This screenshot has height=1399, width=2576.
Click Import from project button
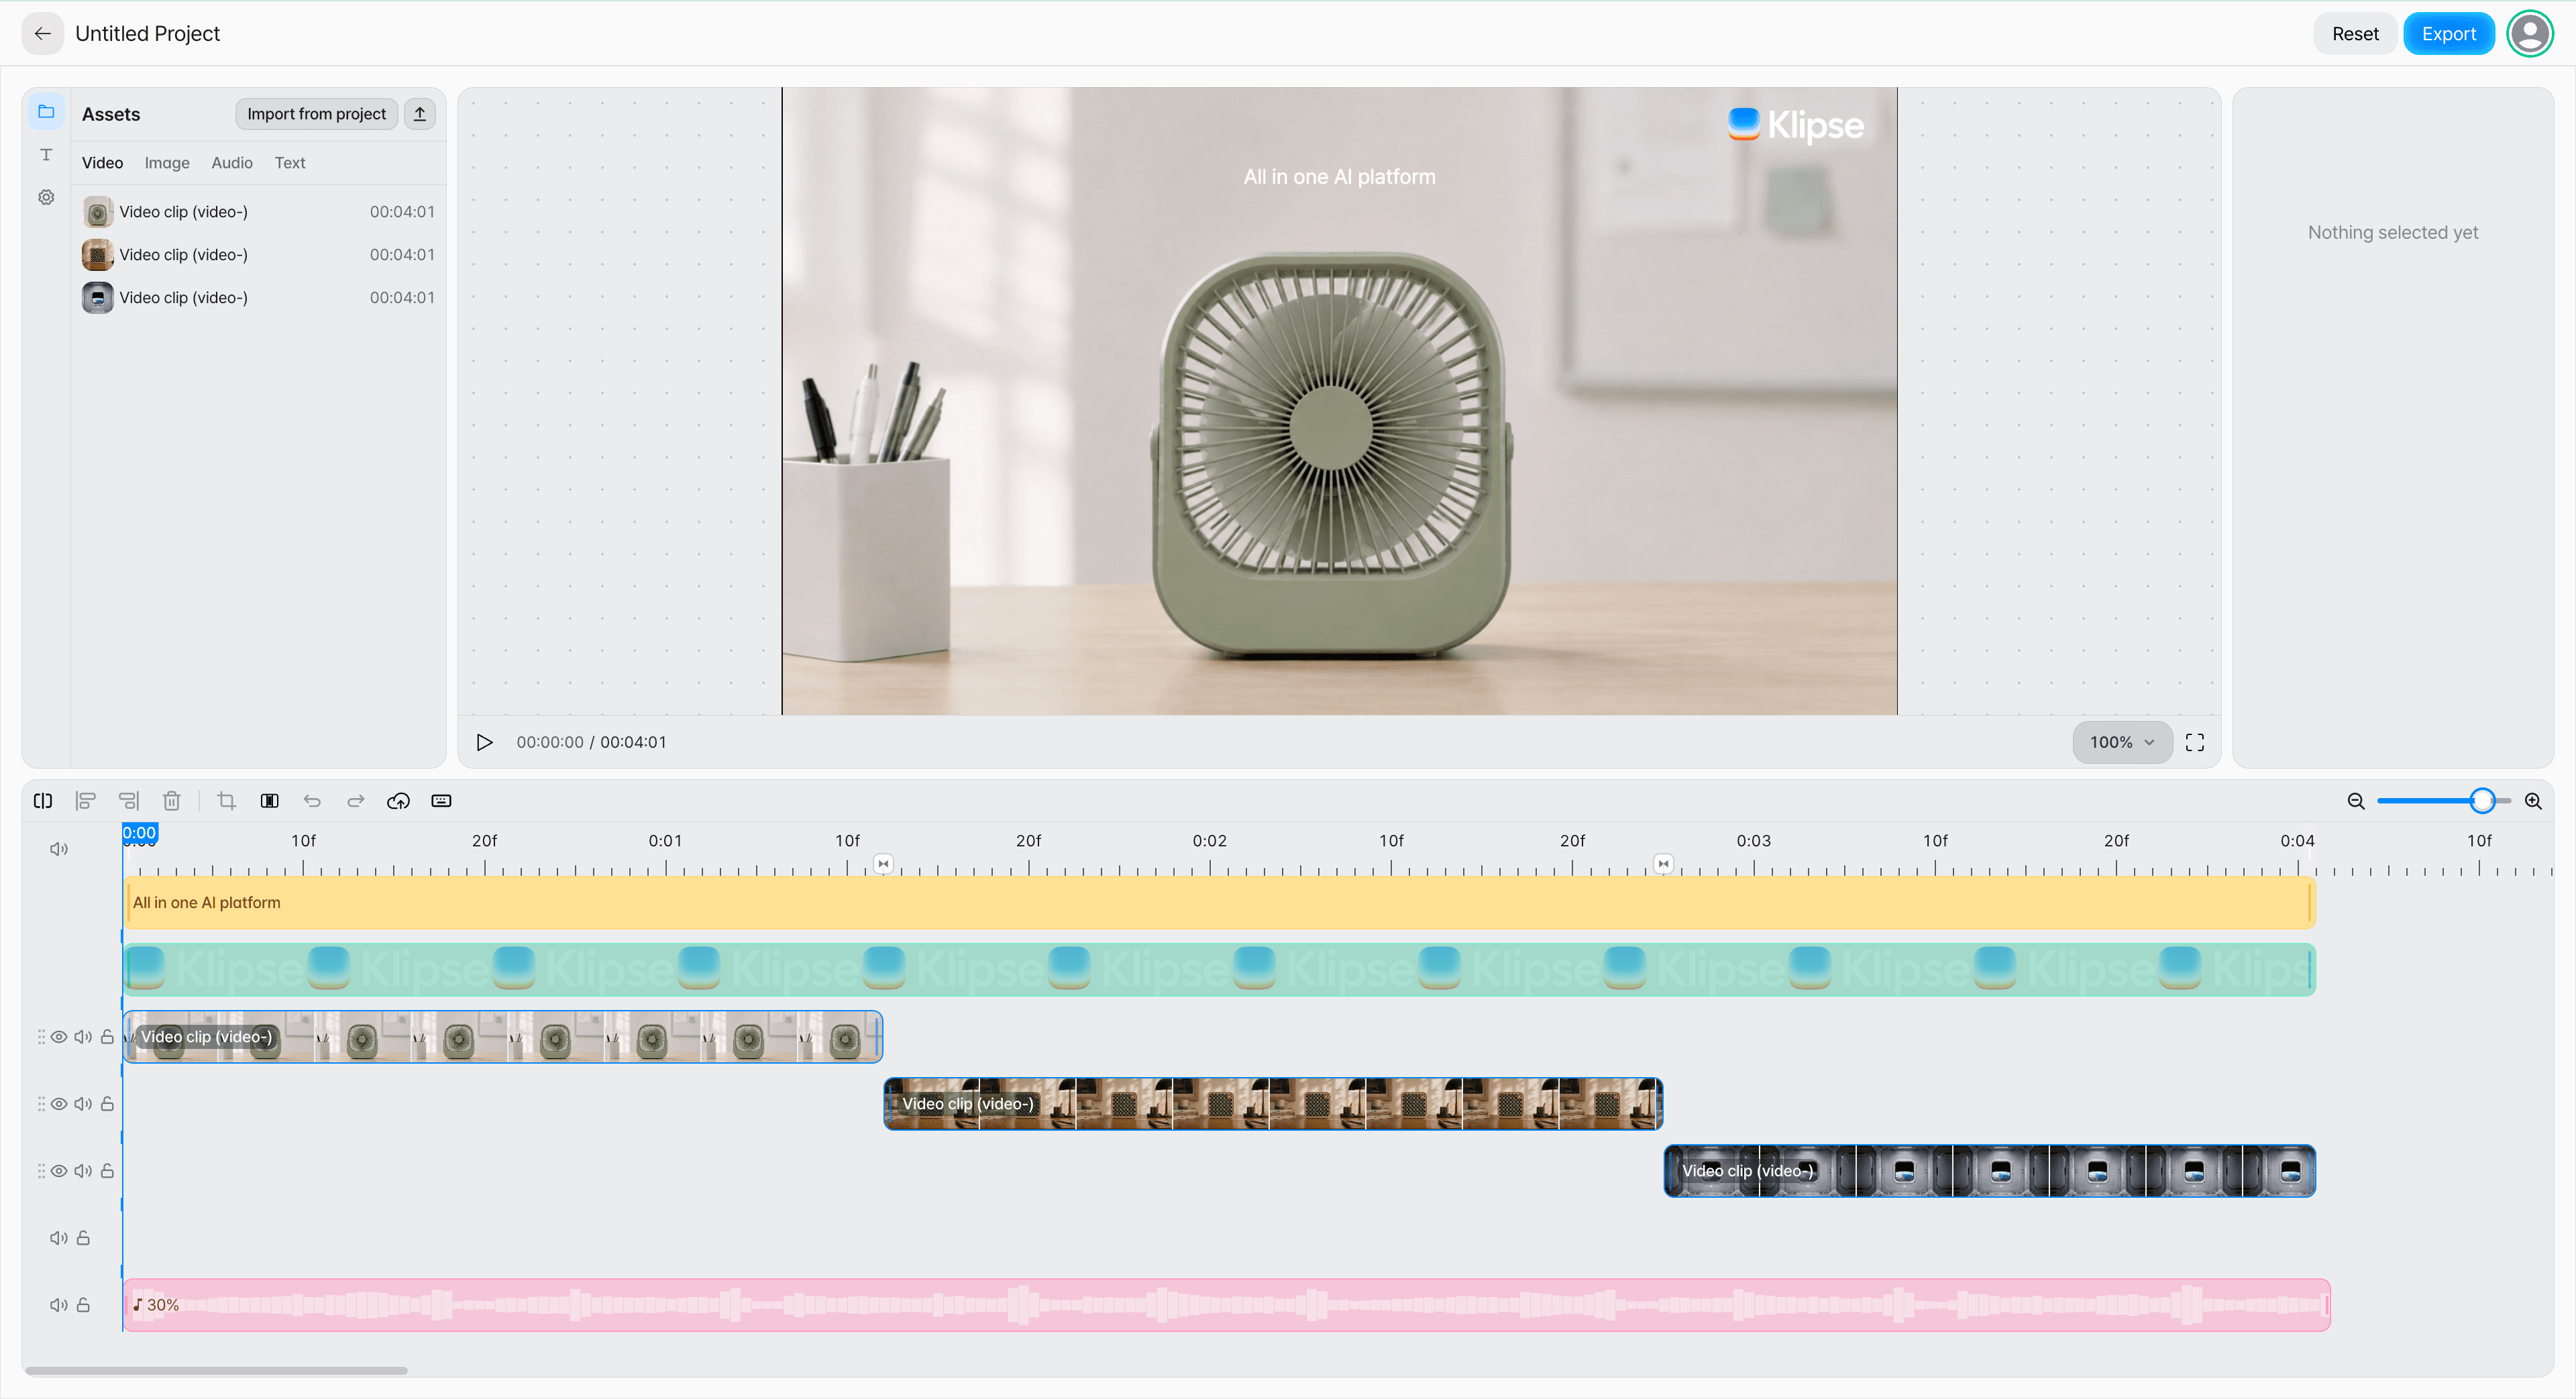316,114
